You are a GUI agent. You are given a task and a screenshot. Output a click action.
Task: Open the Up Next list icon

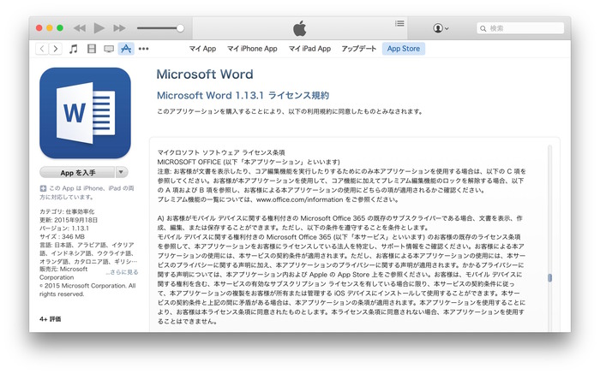(399, 24)
